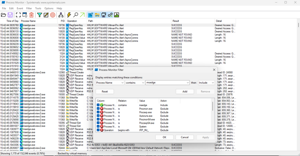
Task: Toggle the Autoscroll toolbar icon
Action: pyautogui.click(x=25, y=15)
